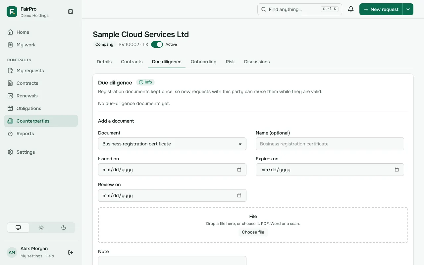
Task: Go to My work
Action: pyautogui.click(x=41, y=45)
